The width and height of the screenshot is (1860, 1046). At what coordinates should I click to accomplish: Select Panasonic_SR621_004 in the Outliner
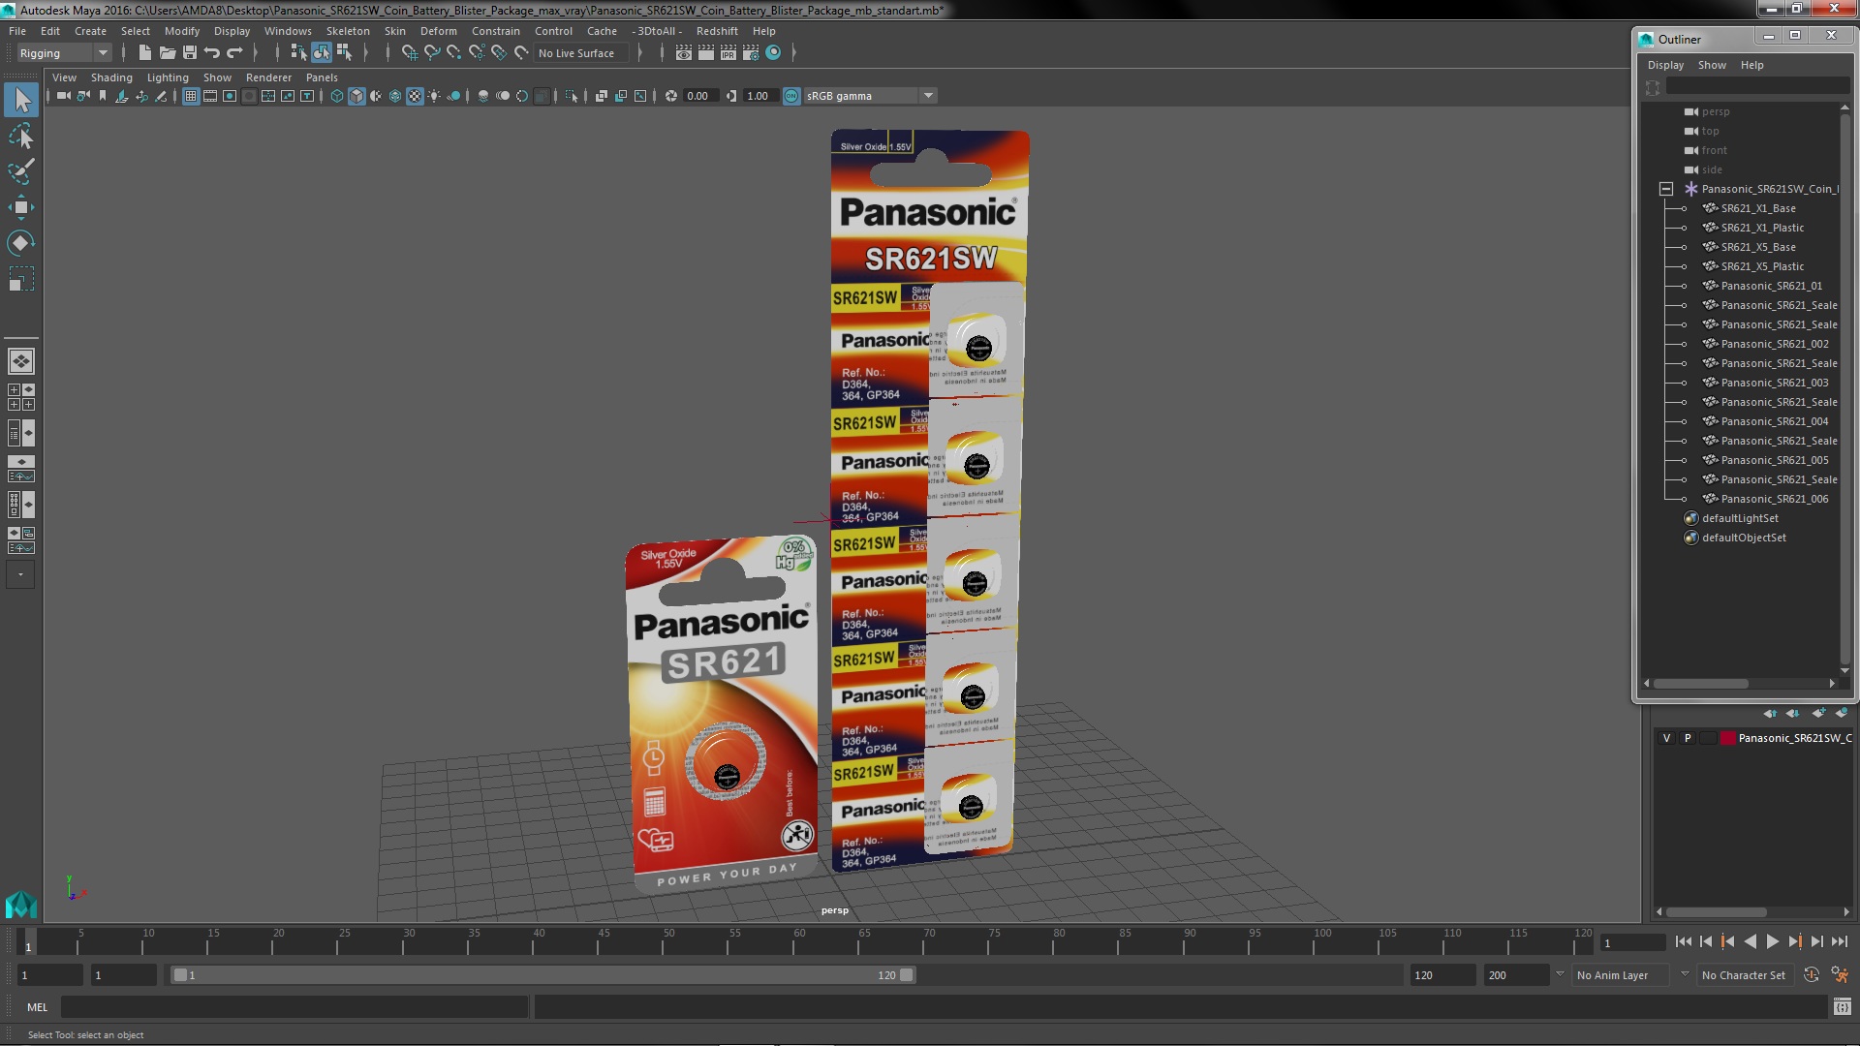1775,421
